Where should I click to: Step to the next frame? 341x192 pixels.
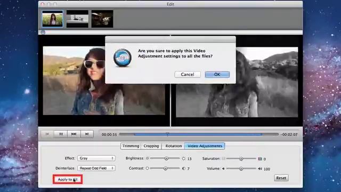[x=87, y=134]
